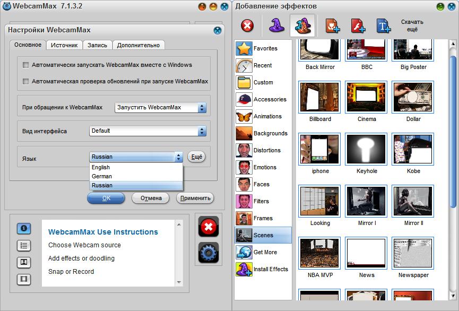Image resolution: width=459 pixels, height=311 pixels.
Task: Click the add picture effect icon
Action: click(x=332, y=26)
